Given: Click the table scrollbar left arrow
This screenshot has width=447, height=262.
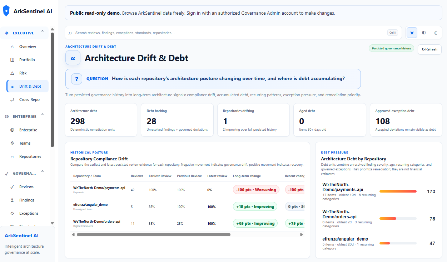Looking at the screenshot, I should 73,235.
